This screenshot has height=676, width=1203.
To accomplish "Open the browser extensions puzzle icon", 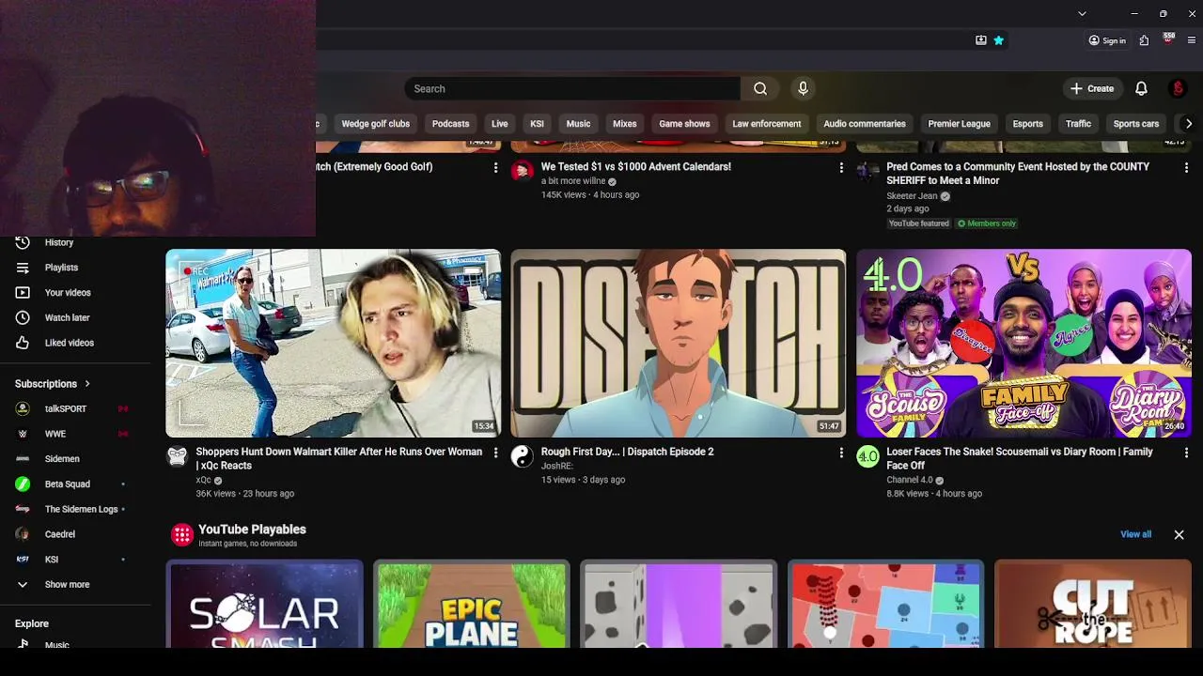I will tap(1144, 40).
